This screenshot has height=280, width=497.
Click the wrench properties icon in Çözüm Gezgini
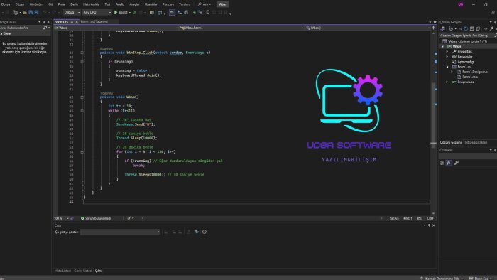[x=491, y=29]
